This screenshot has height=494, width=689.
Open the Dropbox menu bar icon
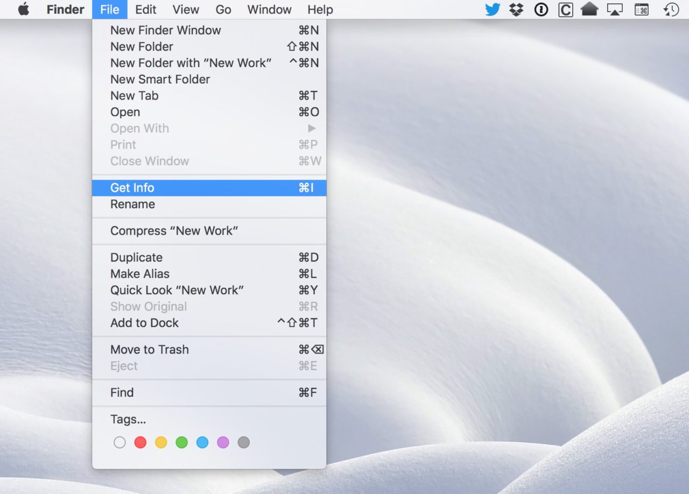click(x=517, y=9)
